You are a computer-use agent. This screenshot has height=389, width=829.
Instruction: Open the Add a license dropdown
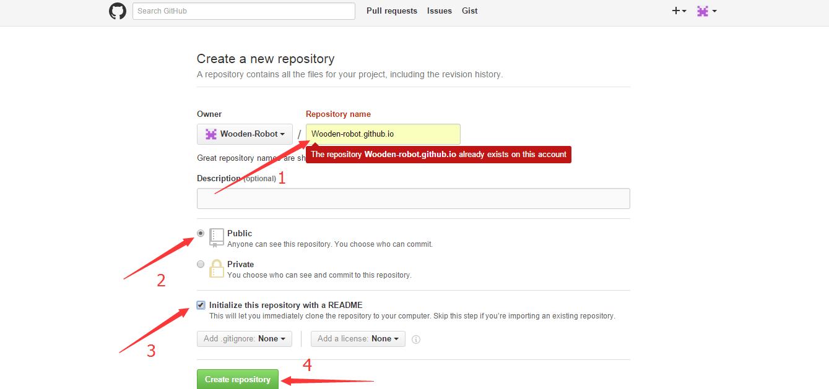358,339
